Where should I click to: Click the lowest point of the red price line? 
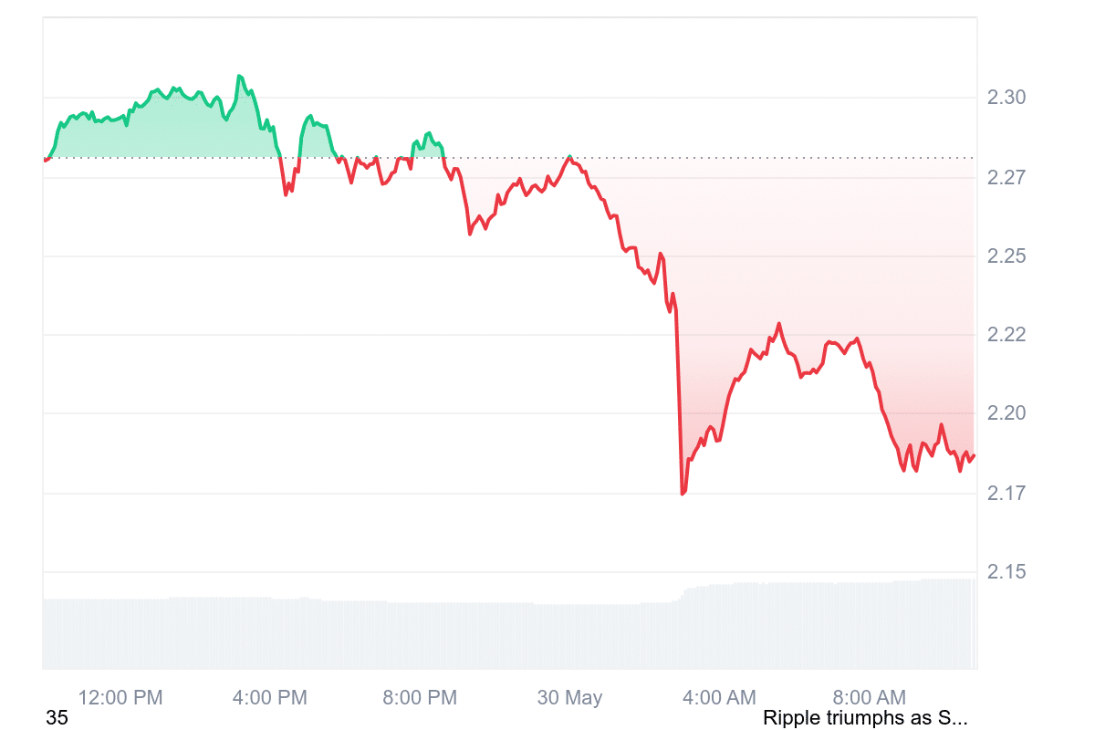(683, 493)
